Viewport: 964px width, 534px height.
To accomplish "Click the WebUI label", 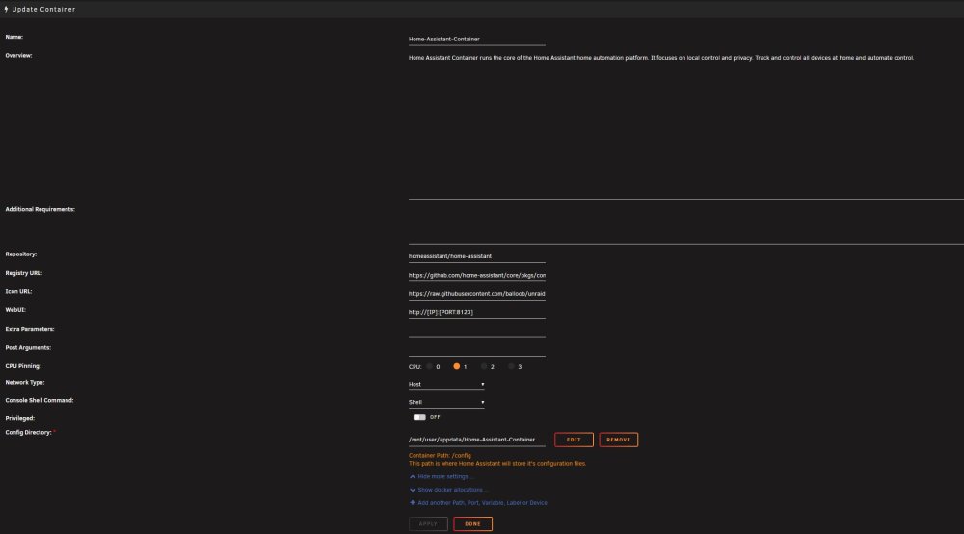I will [15, 310].
